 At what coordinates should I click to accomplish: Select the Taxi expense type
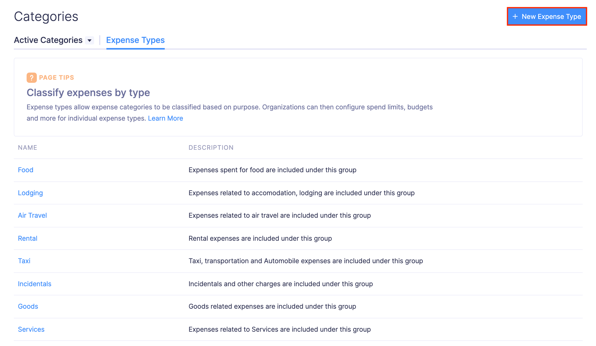[x=24, y=261]
